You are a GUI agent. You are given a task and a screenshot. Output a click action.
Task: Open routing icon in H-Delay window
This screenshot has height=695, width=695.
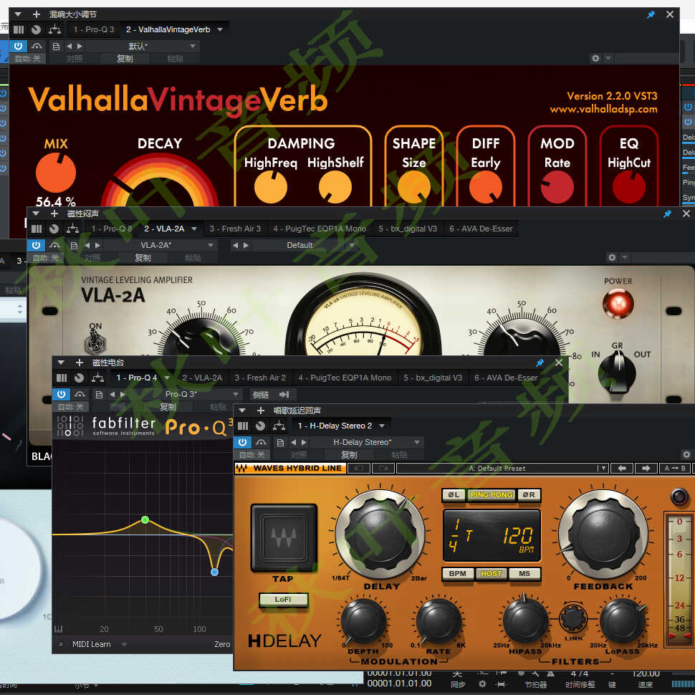tap(279, 426)
